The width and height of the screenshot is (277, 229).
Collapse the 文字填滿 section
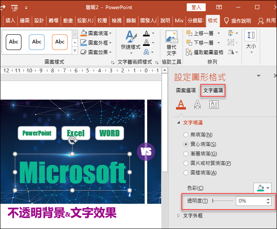point(178,122)
